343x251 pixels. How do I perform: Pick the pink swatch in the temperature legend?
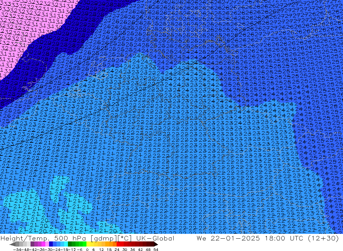click(x=47, y=244)
